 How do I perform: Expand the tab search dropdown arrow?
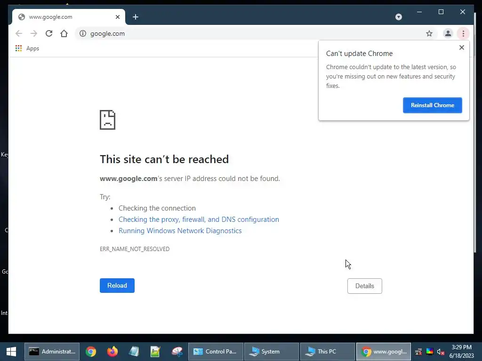click(398, 17)
